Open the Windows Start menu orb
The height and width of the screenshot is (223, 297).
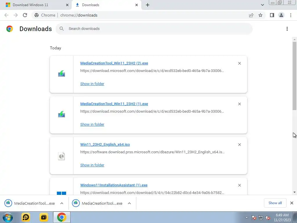(x=8, y=217)
